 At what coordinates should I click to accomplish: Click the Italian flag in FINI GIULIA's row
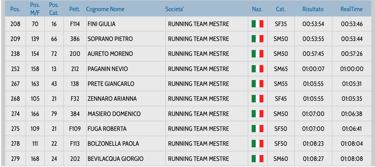[x=257, y=24]
